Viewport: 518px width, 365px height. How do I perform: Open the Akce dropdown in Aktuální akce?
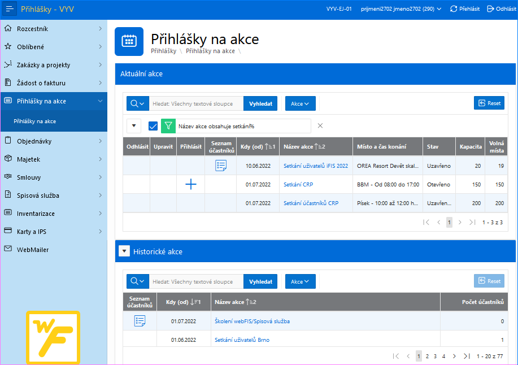click(301, 104)
